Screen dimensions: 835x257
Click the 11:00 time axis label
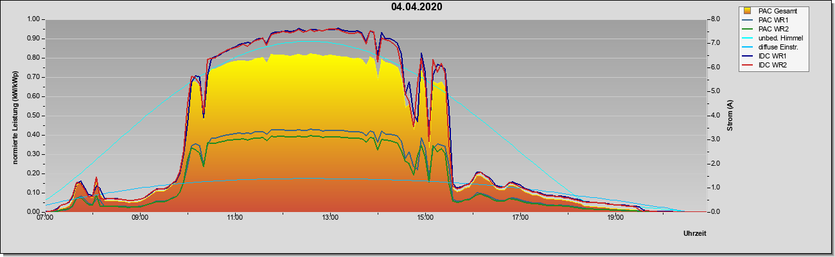(235, 218)
